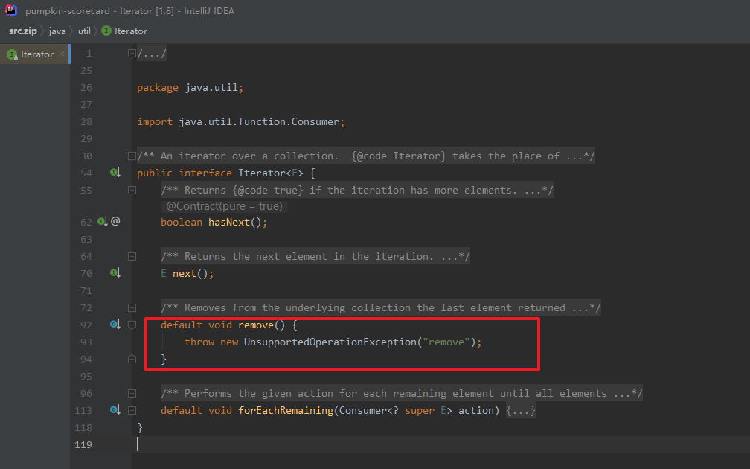The width and height of the screenshot is (750, 469).
Task: Expand the folded Iterator class javadoc
Action: (132, 156)
